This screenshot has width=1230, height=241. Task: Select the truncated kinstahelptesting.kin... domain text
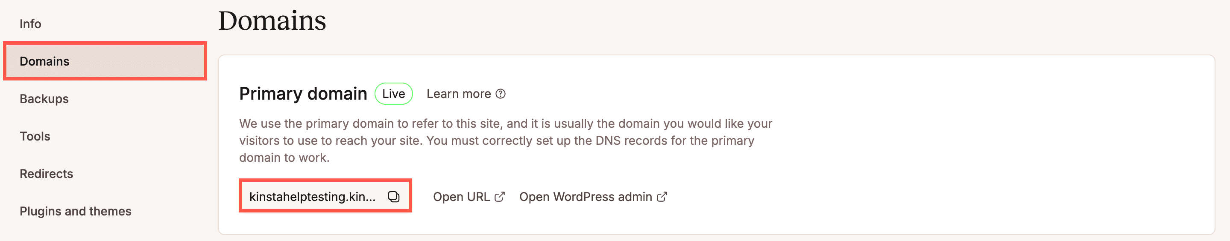pos(312,197)
